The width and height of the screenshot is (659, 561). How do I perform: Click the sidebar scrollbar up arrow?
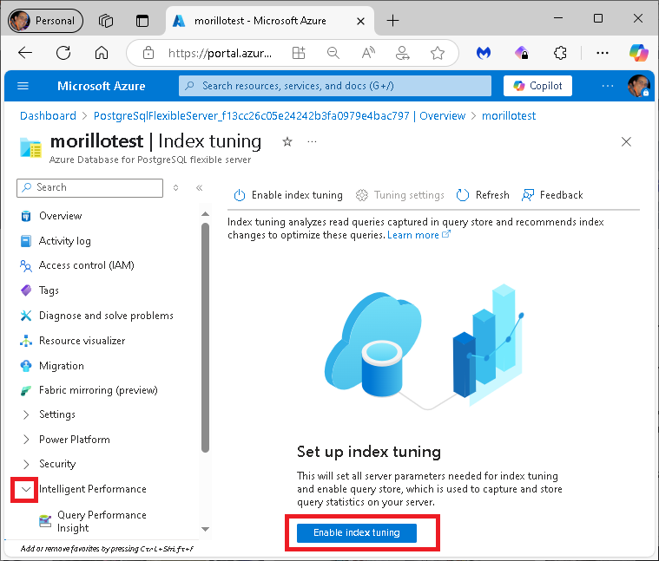tap(205, 214)
